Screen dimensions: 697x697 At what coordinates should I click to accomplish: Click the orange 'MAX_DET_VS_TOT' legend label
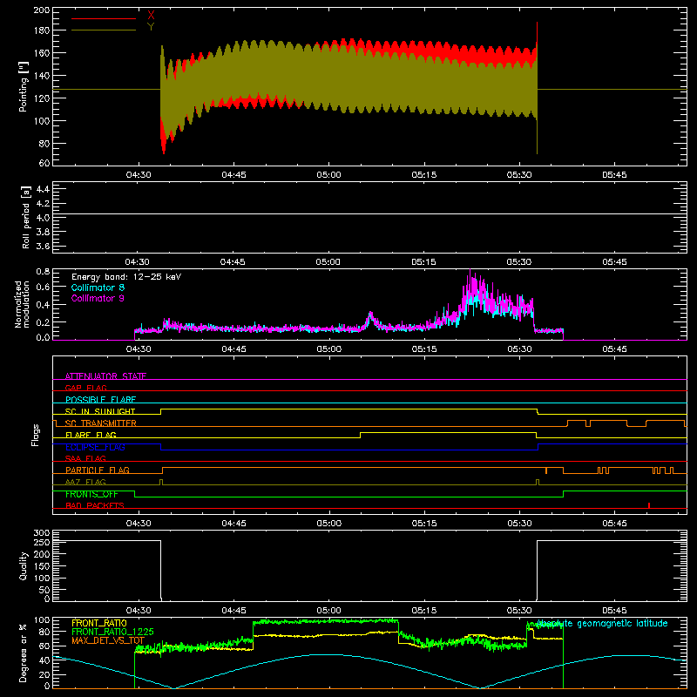click(108, 640)
